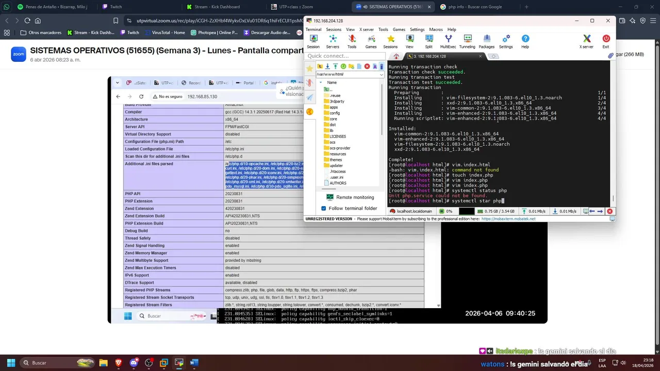Open the Packages icon
The image size is (660, 371).
(486, 41)
